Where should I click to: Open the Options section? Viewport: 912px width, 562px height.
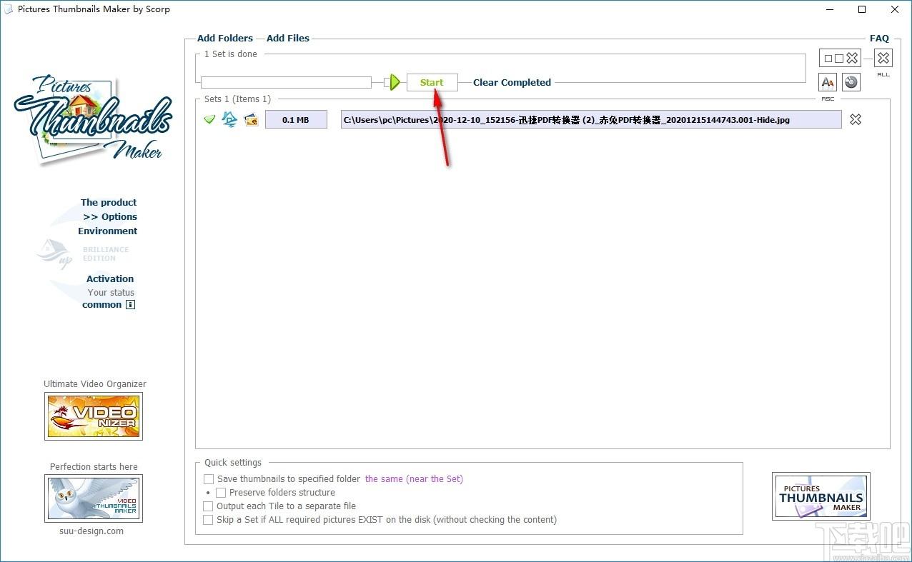click(110, 216)
